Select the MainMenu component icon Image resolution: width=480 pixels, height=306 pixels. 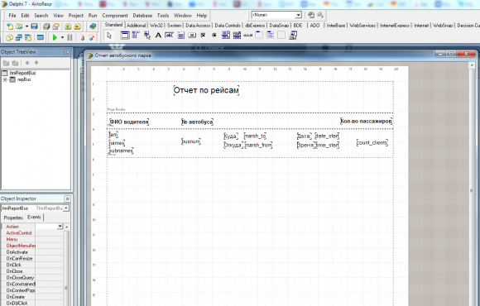click(x=136, y=36)
